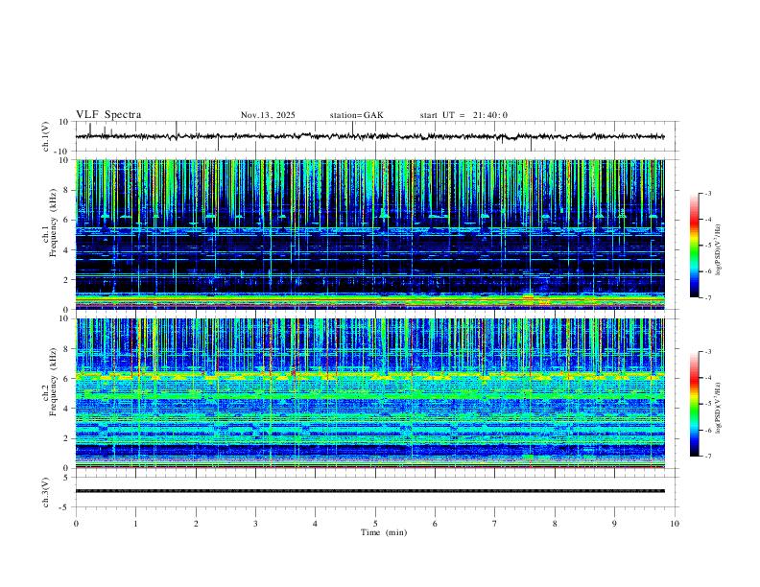Click the "start UT = 21:40:0" text
760x587 pixels.
pos(463,115)
